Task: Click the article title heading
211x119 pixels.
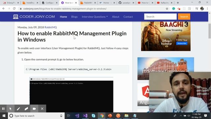Action: (72, 36)
